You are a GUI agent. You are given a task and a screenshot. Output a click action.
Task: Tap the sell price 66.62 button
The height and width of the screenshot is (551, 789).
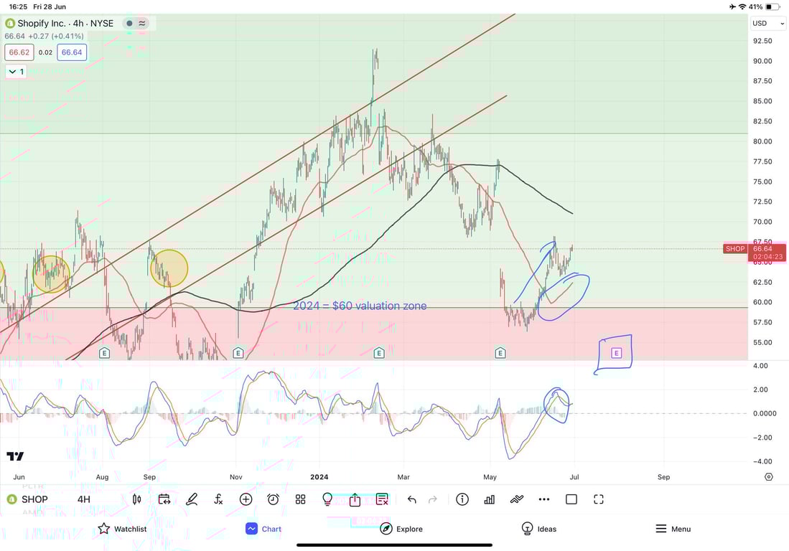pos(19,52)
